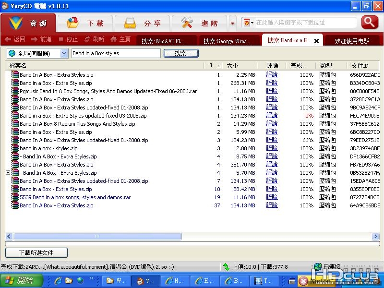
Task: Select the file with ID starting 64A9CB6BD5
Action: [x=192, y=205]
